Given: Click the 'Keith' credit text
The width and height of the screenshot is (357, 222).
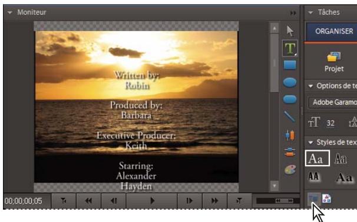Looking at the screenshot, I should 136,145.
